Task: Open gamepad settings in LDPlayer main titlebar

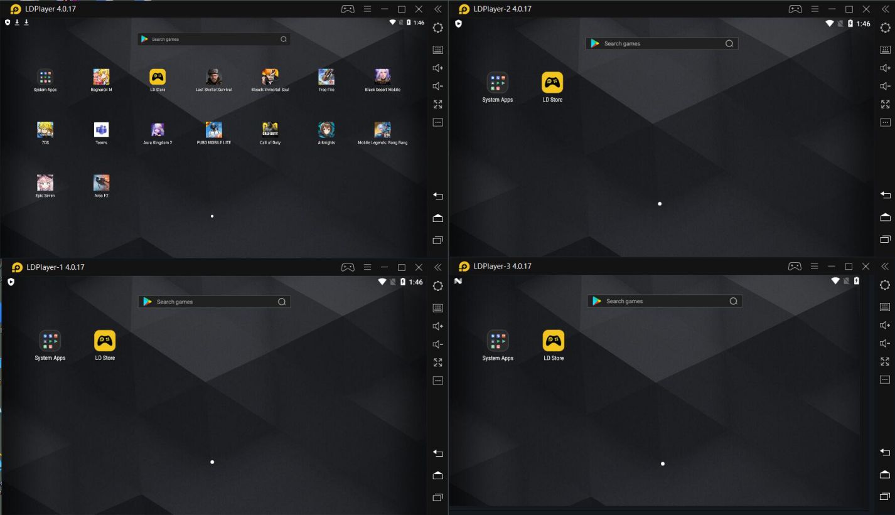Action: [348, 9]
